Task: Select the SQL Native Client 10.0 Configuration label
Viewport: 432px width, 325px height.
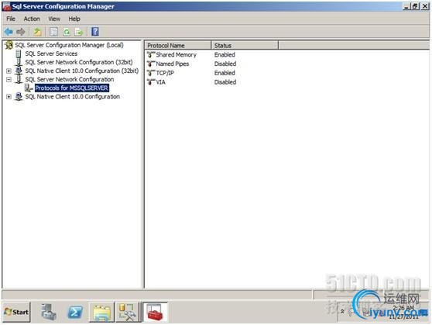Action: coord(73,96)
